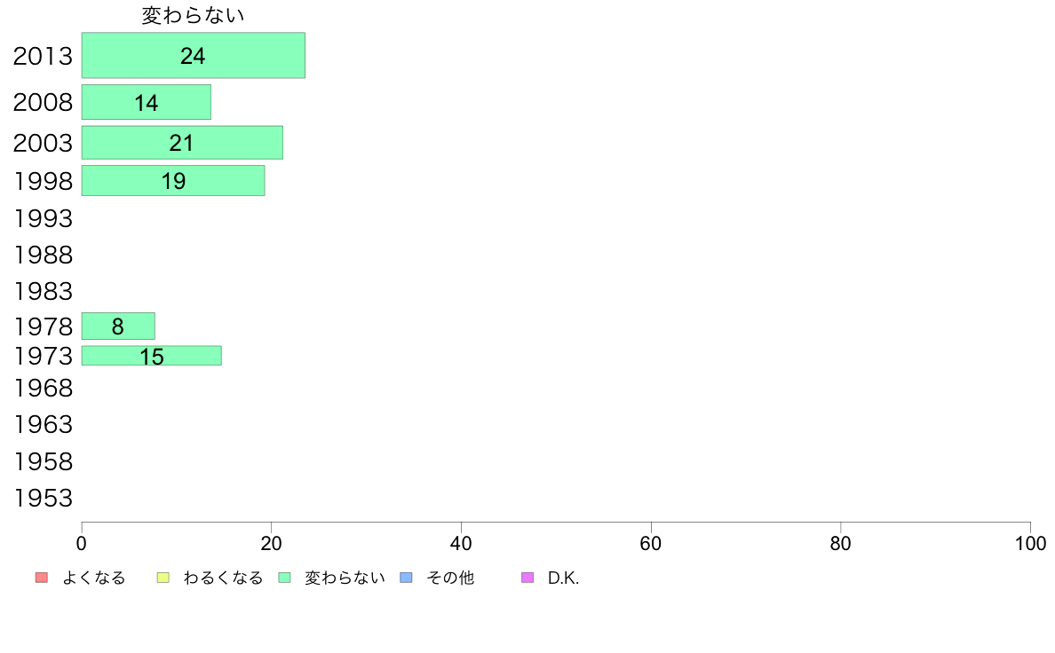Click the 1993 year label
This screenshot has height=653, width=1055.
43,218
